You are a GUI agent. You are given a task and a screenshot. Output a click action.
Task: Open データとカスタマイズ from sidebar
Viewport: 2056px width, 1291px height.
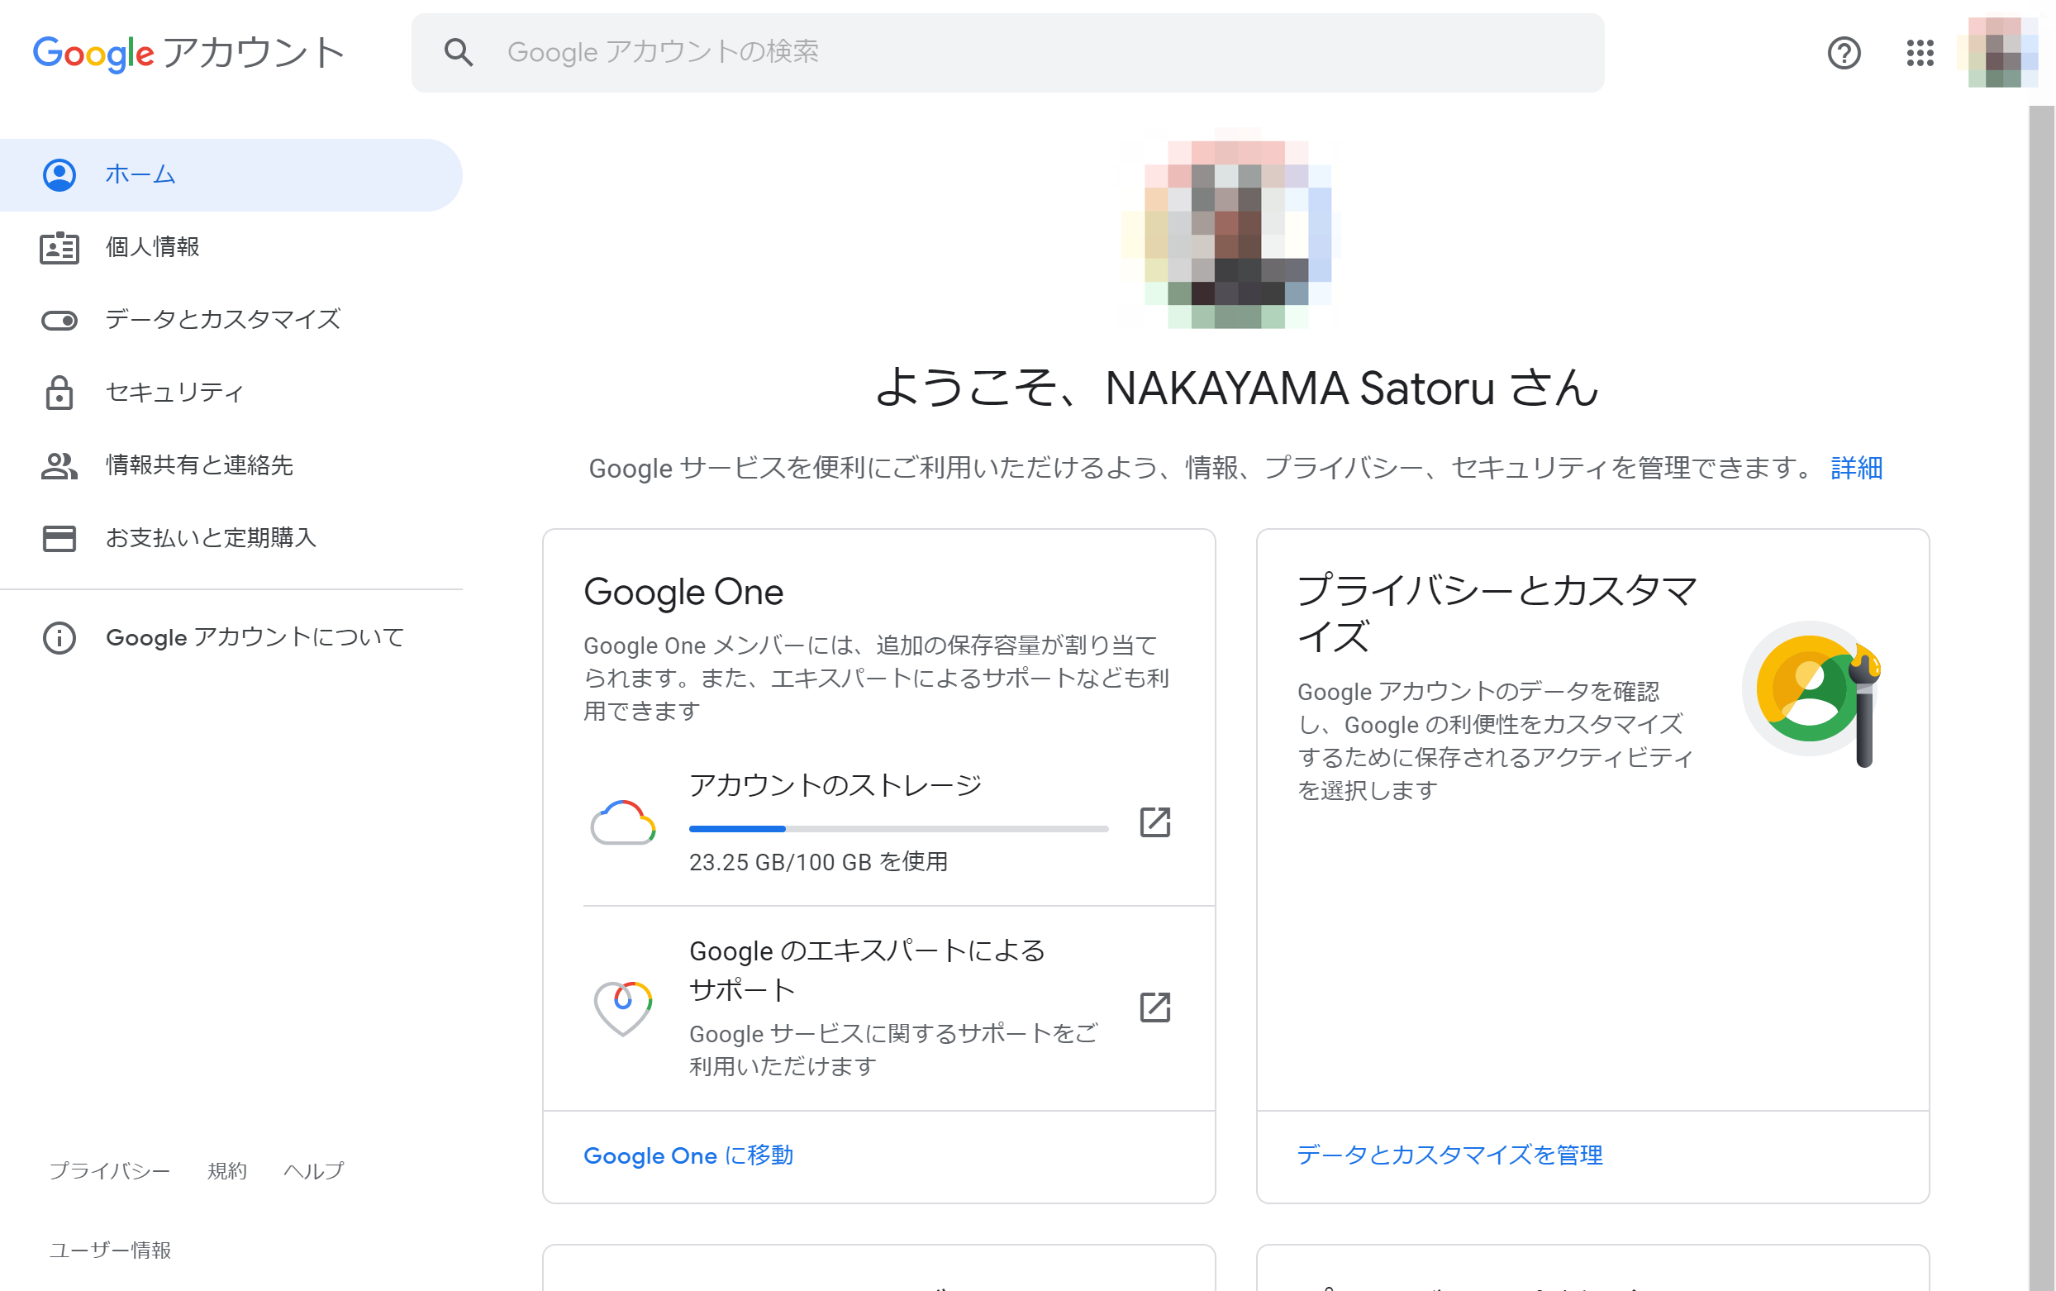[222, 319]
